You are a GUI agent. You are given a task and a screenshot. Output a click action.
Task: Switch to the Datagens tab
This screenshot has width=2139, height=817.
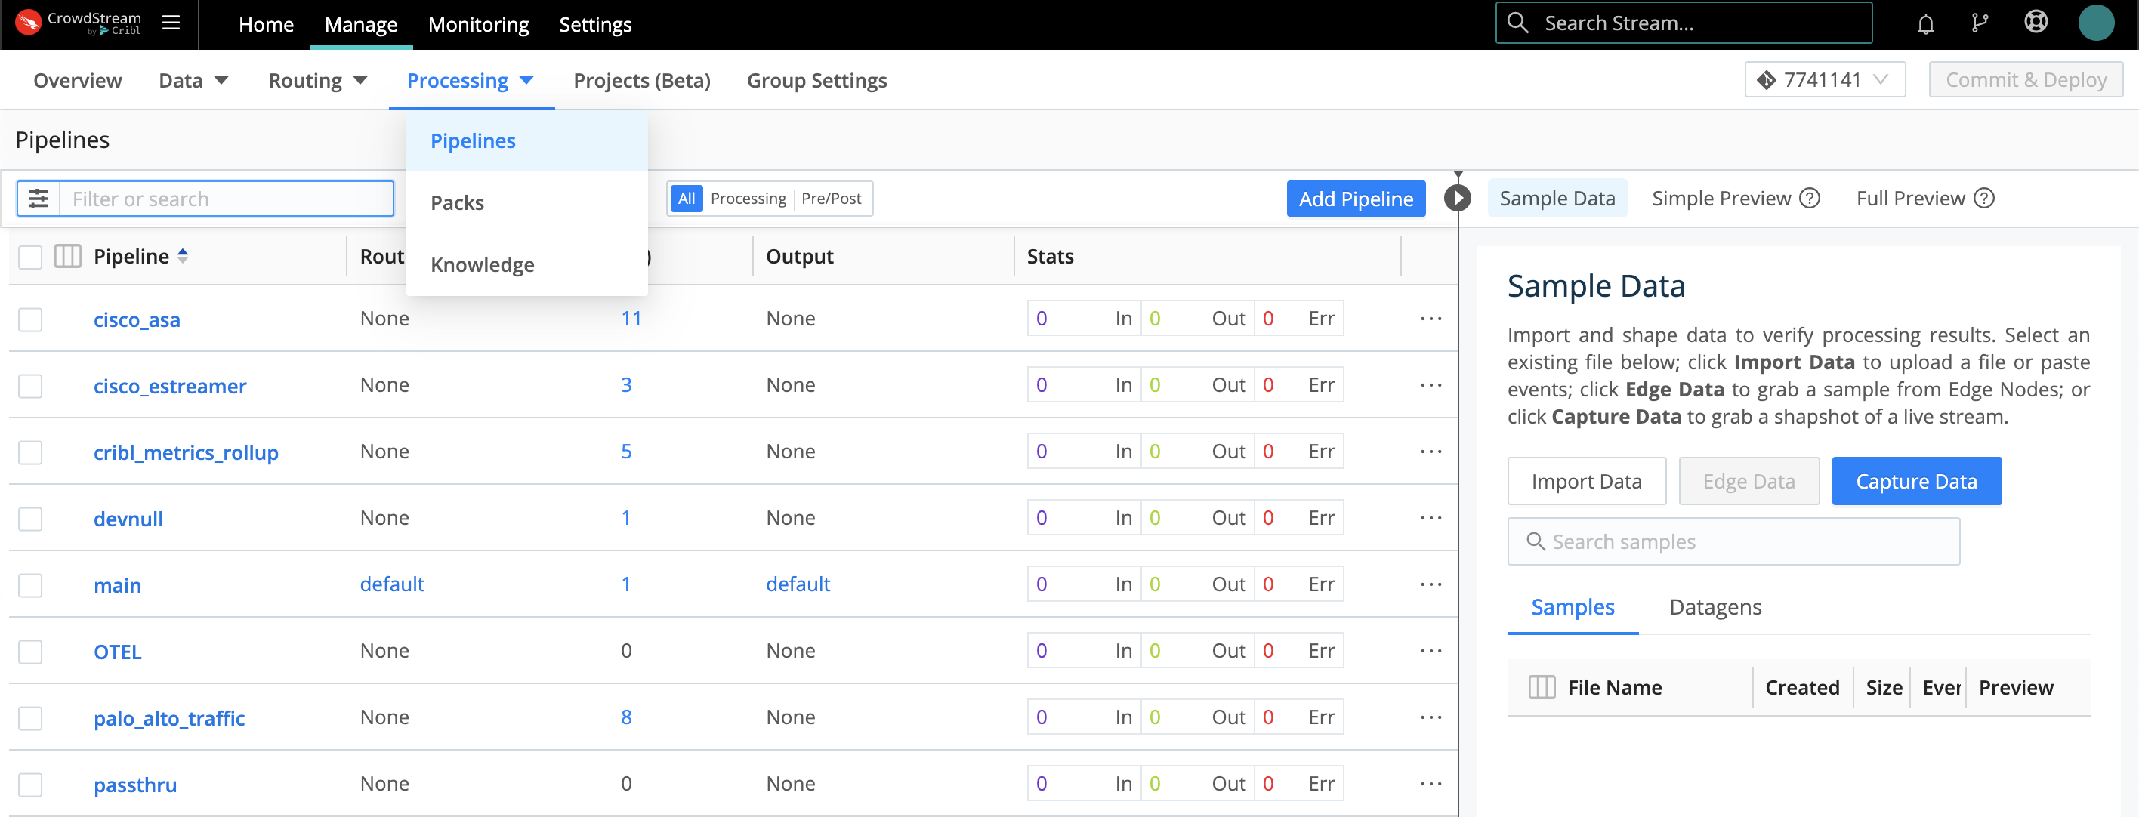point(1715,607)
